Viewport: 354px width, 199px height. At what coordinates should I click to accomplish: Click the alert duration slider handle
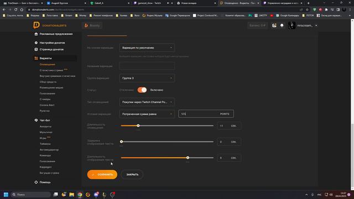click(138, 125)
